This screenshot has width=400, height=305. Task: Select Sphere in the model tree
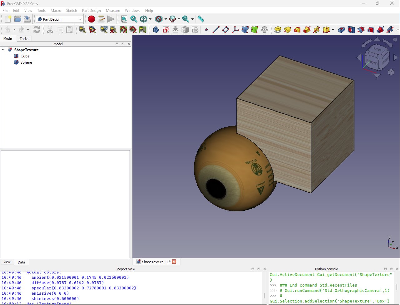26,62
